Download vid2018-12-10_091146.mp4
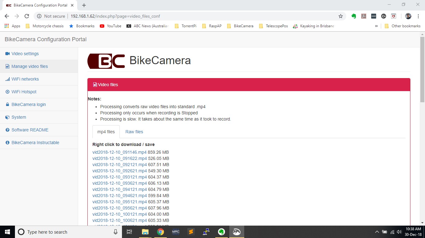Viewport: 425px width, 238px height. click(x=119, y=152)
